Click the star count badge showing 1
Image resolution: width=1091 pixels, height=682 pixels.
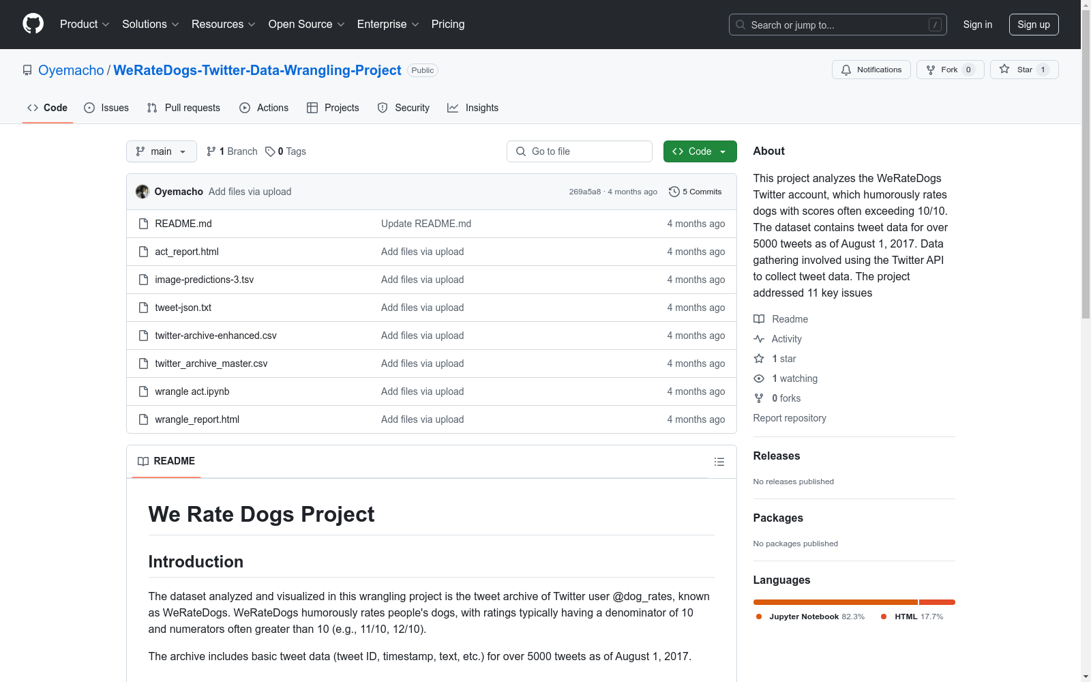[1043, 70]
